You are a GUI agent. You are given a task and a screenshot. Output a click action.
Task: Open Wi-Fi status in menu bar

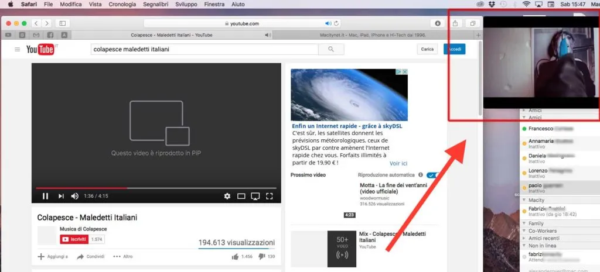526,4
